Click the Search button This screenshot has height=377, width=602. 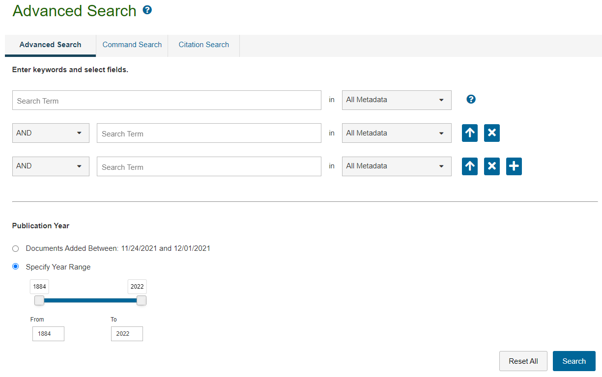point(574,361)
